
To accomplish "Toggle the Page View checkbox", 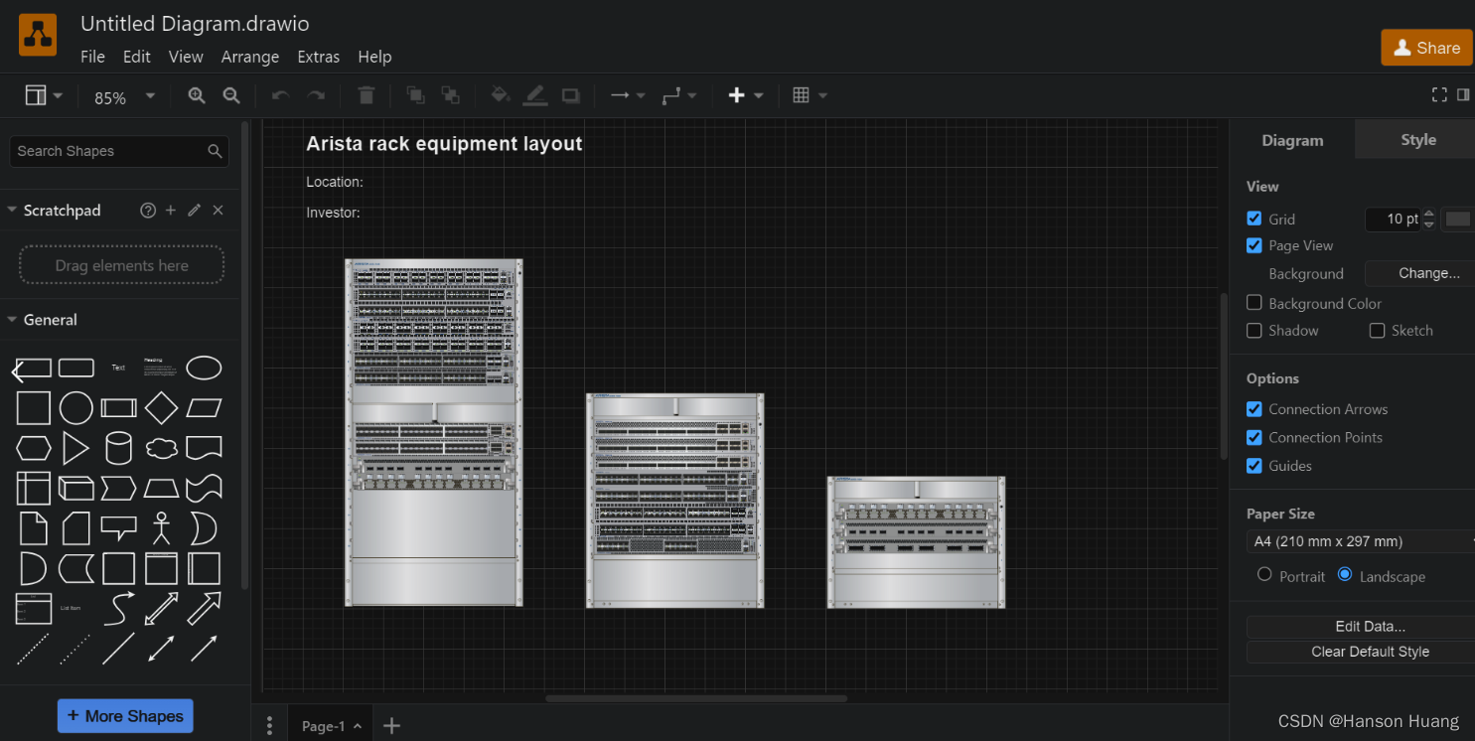I will (1254, 245).
